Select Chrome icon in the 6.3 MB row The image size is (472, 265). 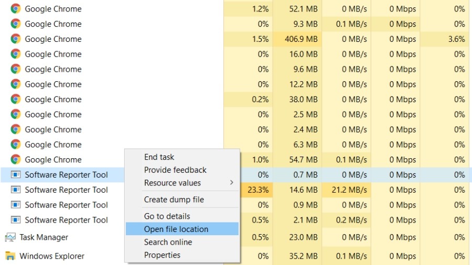(x=16, y=144)
